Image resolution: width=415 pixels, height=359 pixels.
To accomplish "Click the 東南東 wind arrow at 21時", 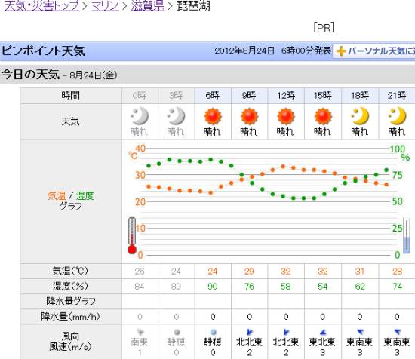I will 397,332.
